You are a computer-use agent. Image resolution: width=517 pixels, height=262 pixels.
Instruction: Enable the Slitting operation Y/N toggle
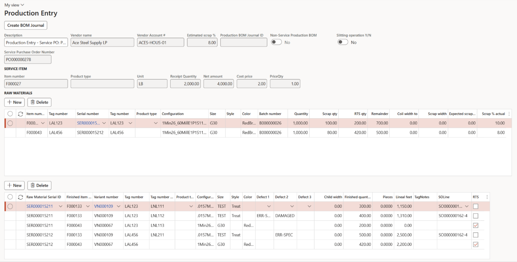pos(343,42)
